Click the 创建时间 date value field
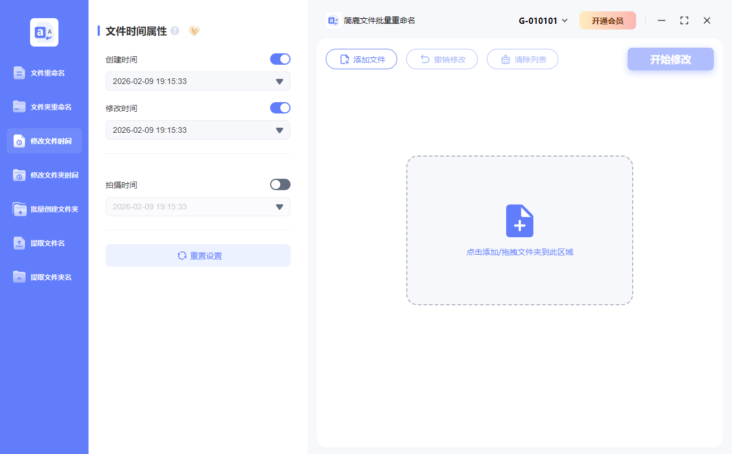This screenshot has width=732, height=454. 198,81
